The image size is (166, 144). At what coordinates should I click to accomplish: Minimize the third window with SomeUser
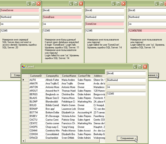pos(114,3)
